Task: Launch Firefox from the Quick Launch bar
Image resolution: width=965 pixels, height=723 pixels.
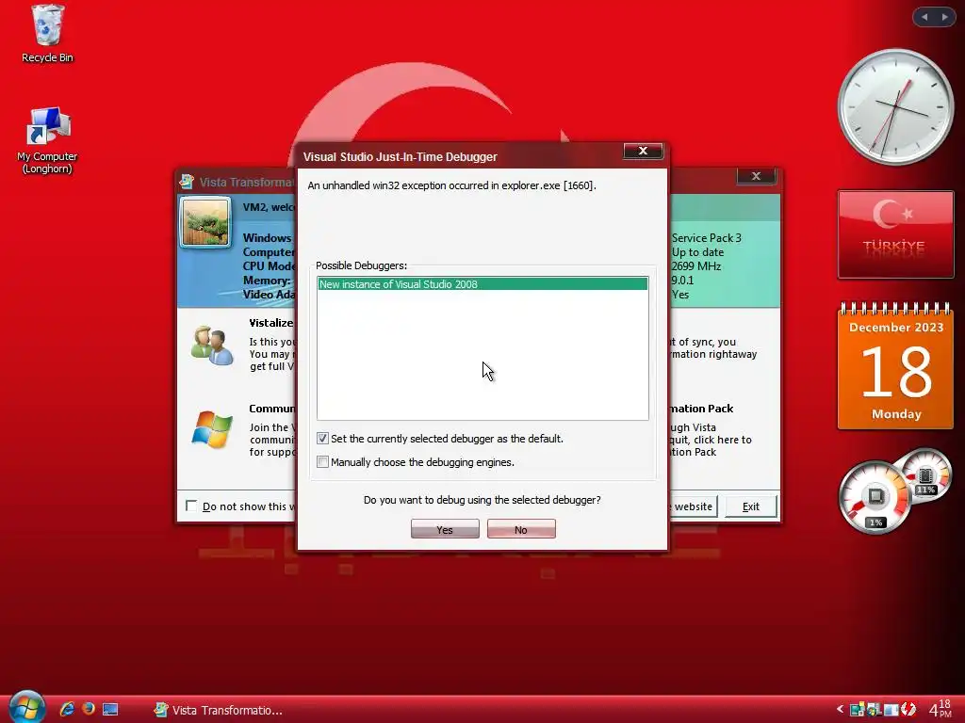Action: (x=89, y=709)
